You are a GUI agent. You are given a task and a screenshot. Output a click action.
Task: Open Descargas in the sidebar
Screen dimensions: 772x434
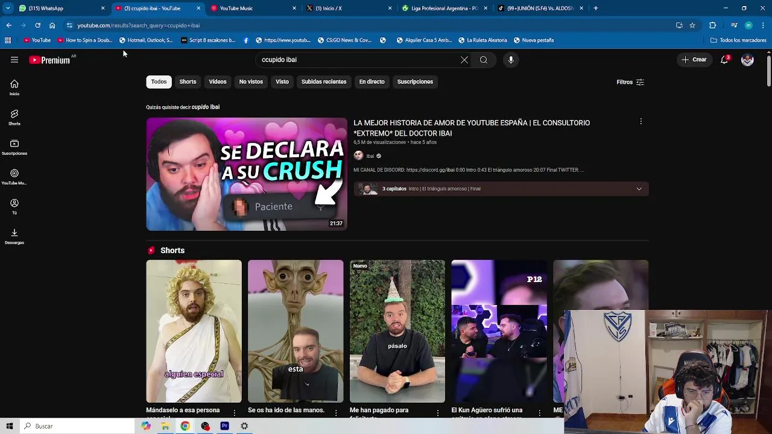click(x=14, y=236)
